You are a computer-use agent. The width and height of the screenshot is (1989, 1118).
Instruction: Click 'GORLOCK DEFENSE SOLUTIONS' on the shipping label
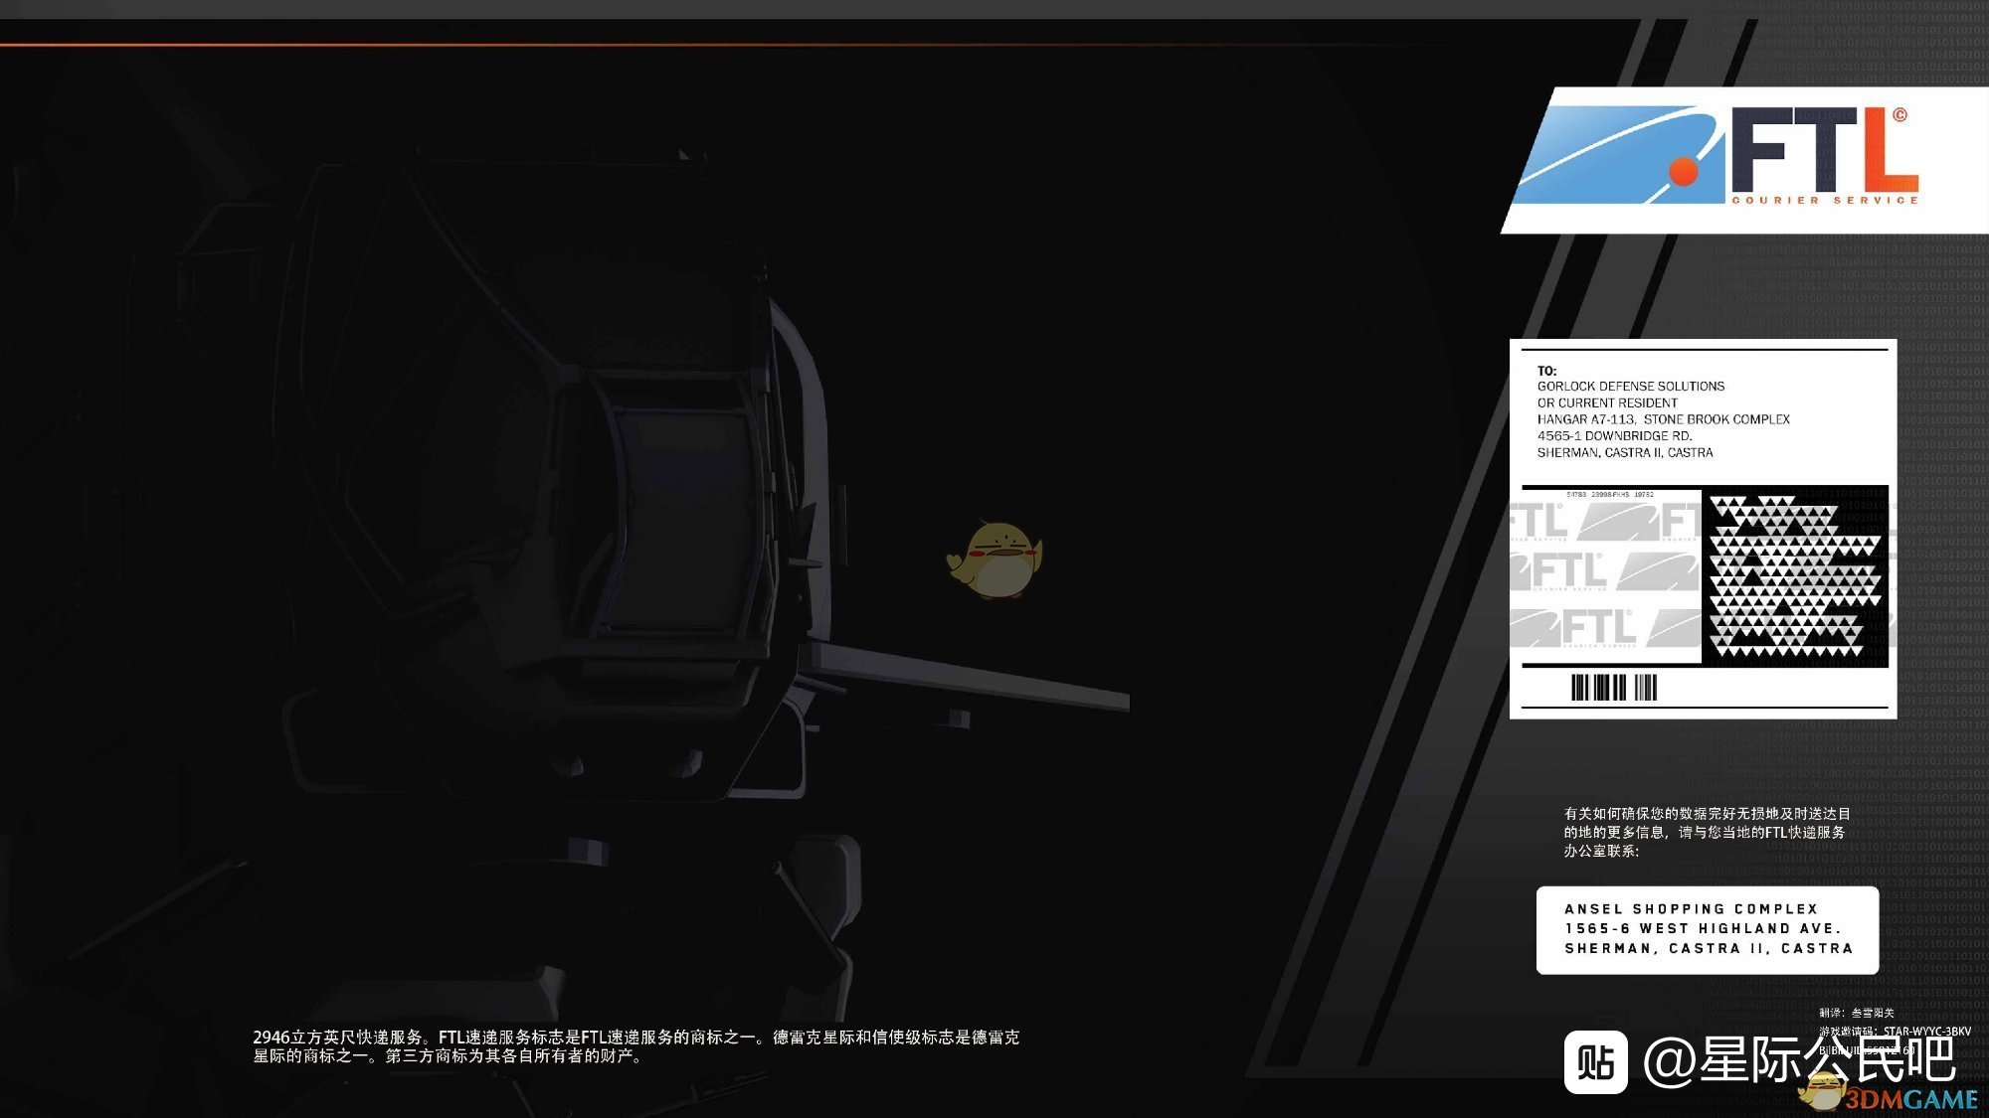(x=1631, y=387)
